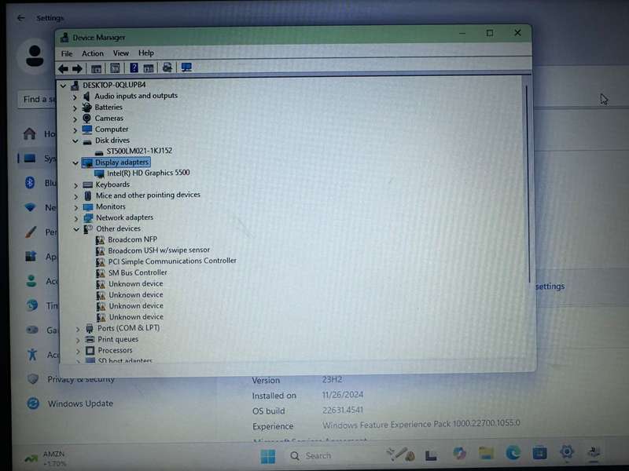Viewport: 629px width, 471px height.
Task: Expand Audio inputs and outputs
Action: (75, 97)
